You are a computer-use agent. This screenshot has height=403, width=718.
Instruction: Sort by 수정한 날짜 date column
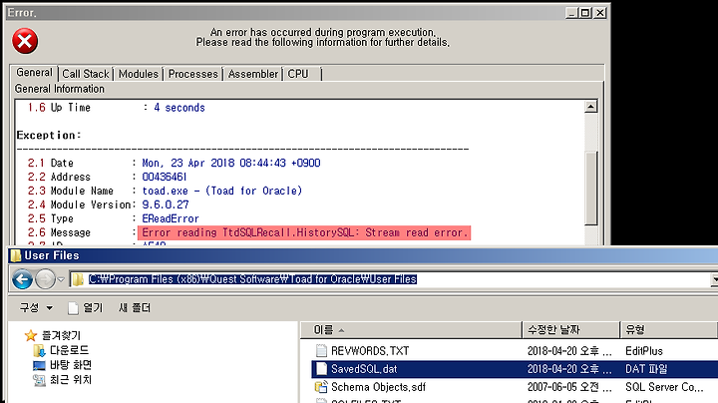(570, 330)
